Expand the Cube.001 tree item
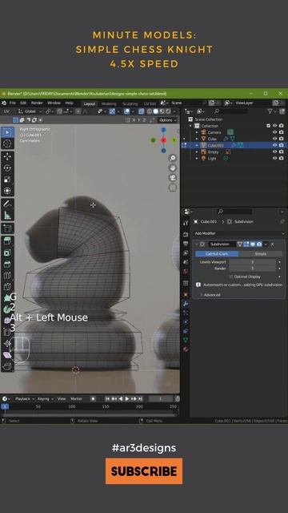 tap(197, 145)
